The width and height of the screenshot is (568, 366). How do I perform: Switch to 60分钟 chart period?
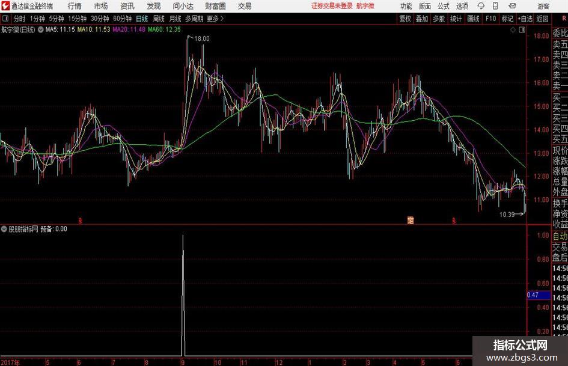click(123, 19)
